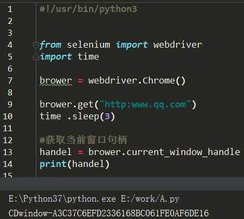Click 'webdriver' at end of line 4
The height and width of the screenshot is (219, 244).
(178, 44)
